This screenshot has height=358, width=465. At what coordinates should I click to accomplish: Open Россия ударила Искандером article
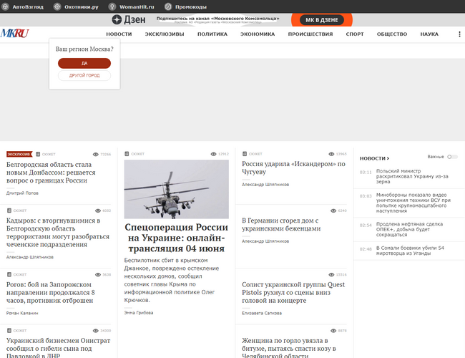click(293, 168)
